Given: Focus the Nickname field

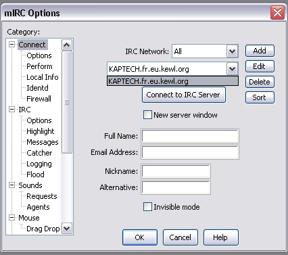Looking at the screenshot, I should point(176,171).
